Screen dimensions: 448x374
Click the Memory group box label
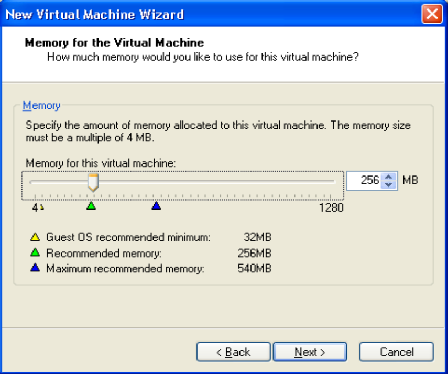coord(41,106)
